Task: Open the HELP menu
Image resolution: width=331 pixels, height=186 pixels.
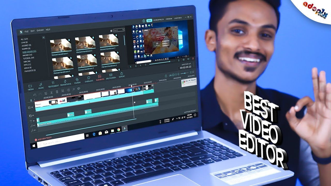Action: [x=48, y=30]
